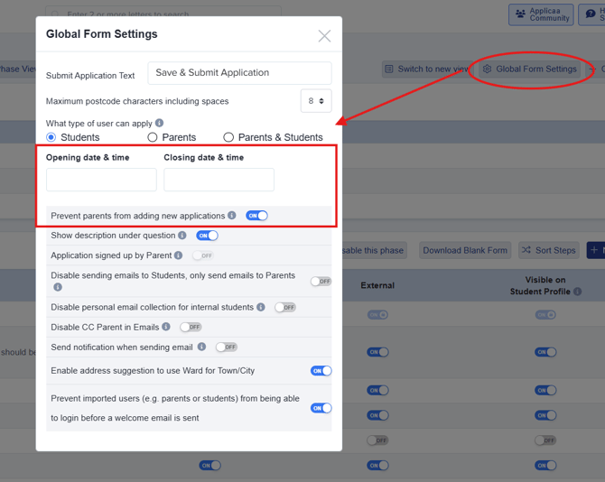Click info icon beside 'Send notification when sending email'

click(201, 347)
